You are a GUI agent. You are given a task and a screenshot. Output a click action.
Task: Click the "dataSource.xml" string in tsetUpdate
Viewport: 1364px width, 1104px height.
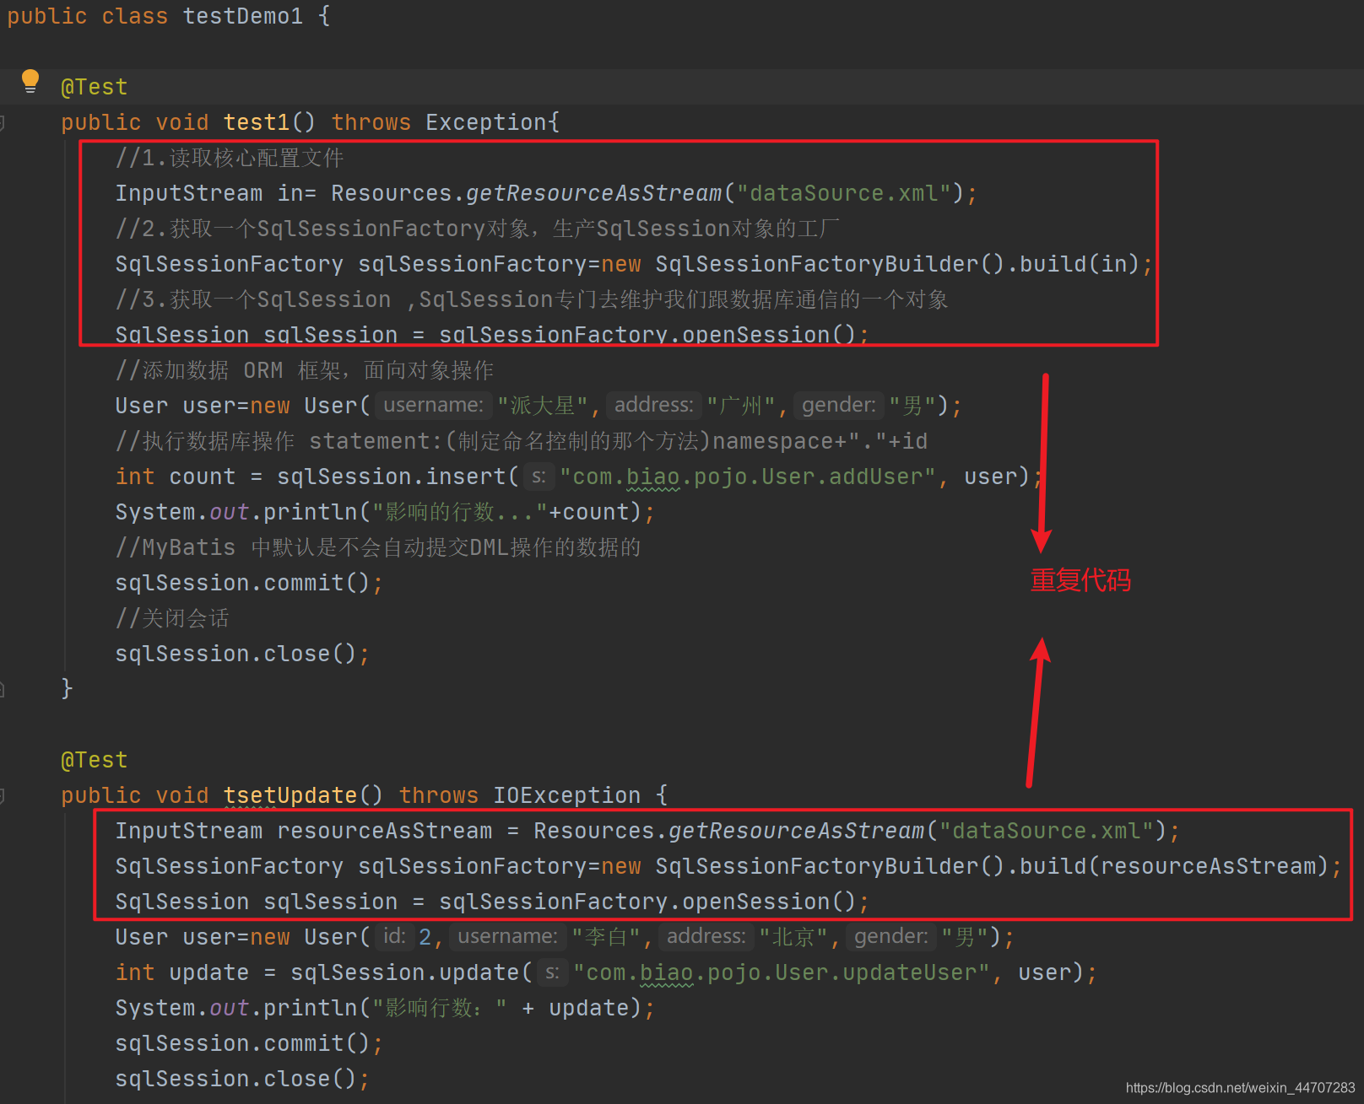pos(1047,831)
